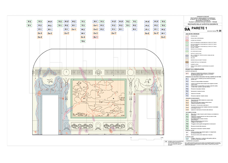The width and height of the screenshot is (228, 163).
Task: Click the Tf 6 tag above the wall drawing
Action: pyautogui.click(x=83, y=41)
